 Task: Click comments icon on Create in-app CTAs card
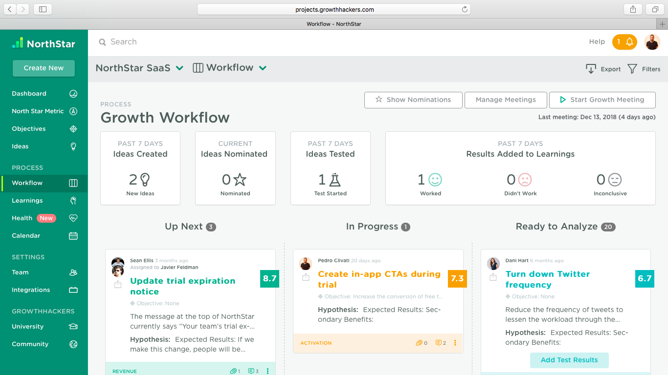(439, 343)
